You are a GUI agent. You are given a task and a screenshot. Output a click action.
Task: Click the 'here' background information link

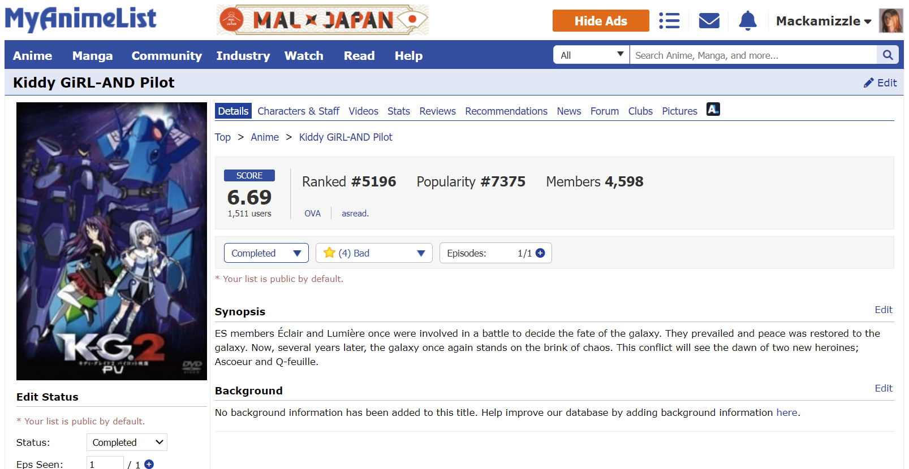[x=787, y=412]
